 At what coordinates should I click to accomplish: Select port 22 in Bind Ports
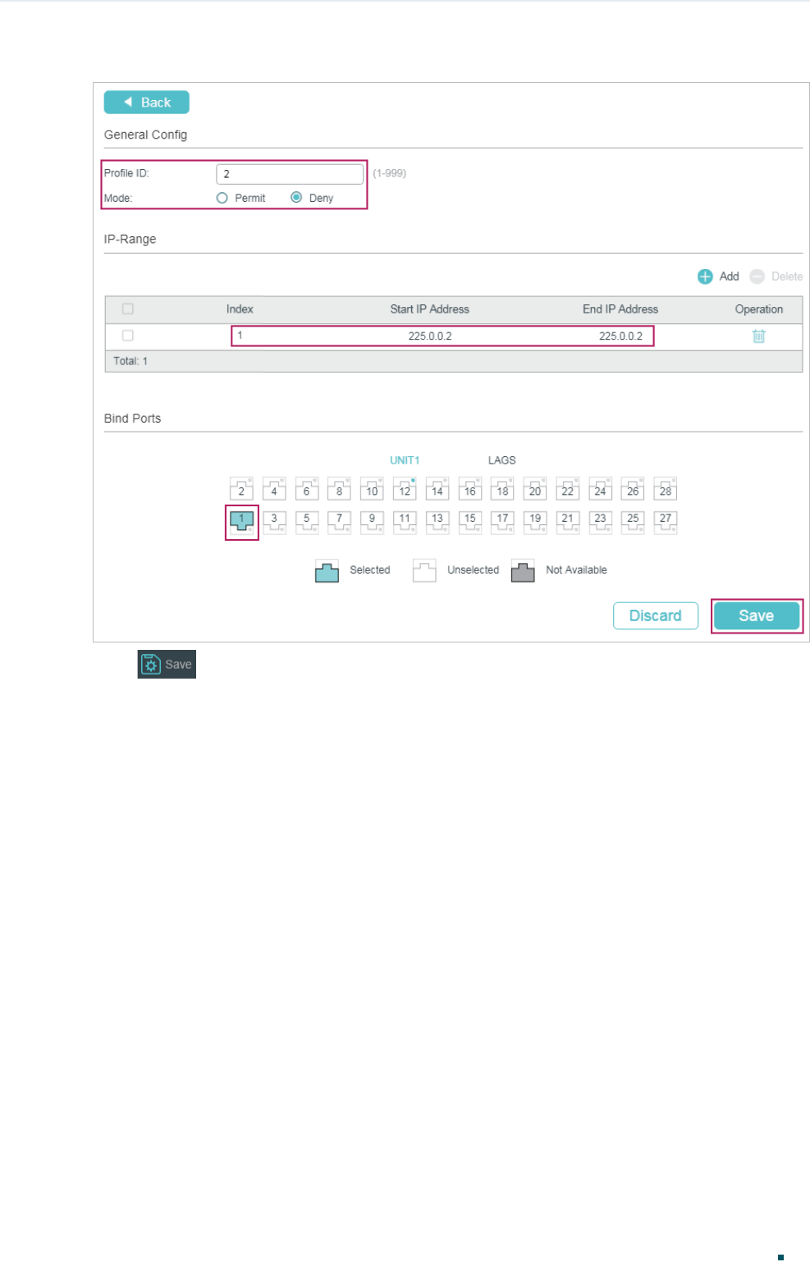tap(568, 489)
